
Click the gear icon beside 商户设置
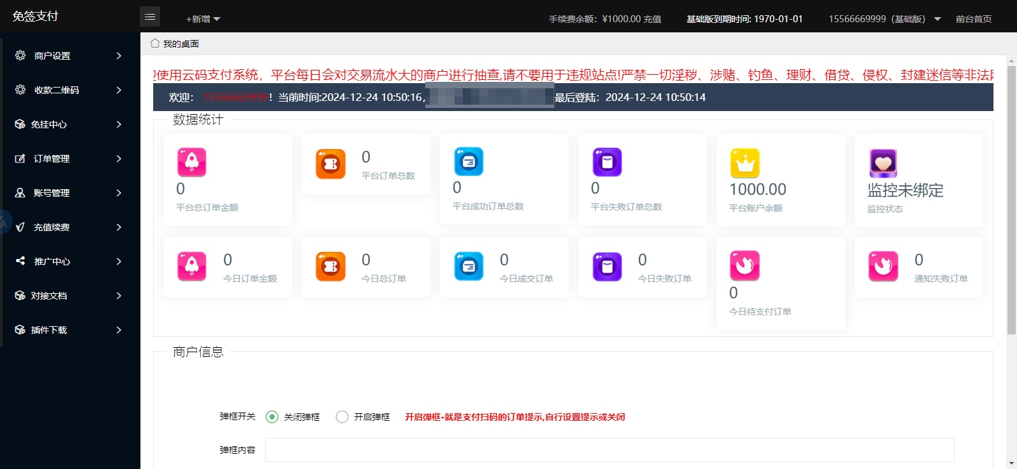click(x=20, y=55)
